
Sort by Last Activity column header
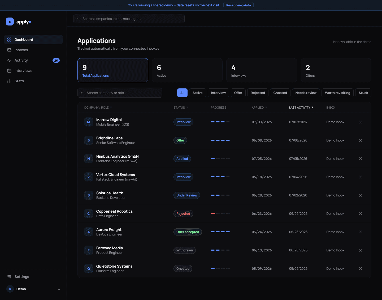point(301,108)
